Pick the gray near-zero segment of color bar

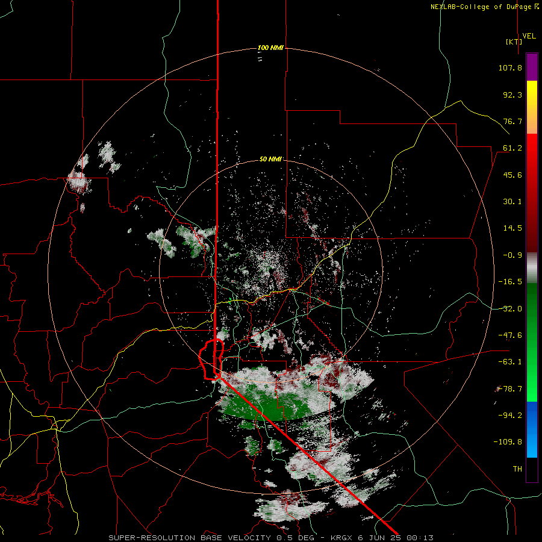point(532,268)
